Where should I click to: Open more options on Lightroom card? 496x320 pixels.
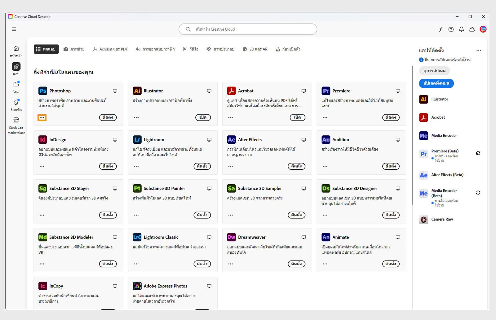136,166
